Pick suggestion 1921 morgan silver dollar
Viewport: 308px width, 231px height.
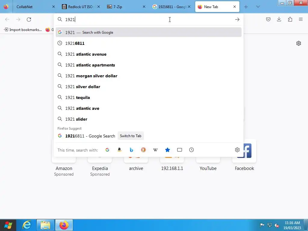pyautogui.click(x=149, y=76)
